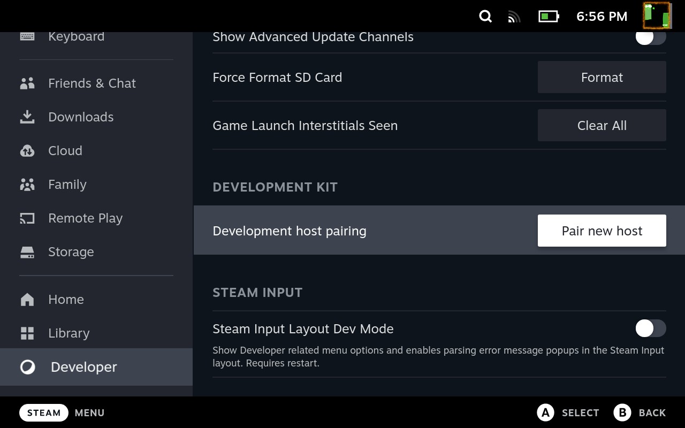685x428 pixels.
Task: Open the user avatar in the corner
Action: point(658,16)
